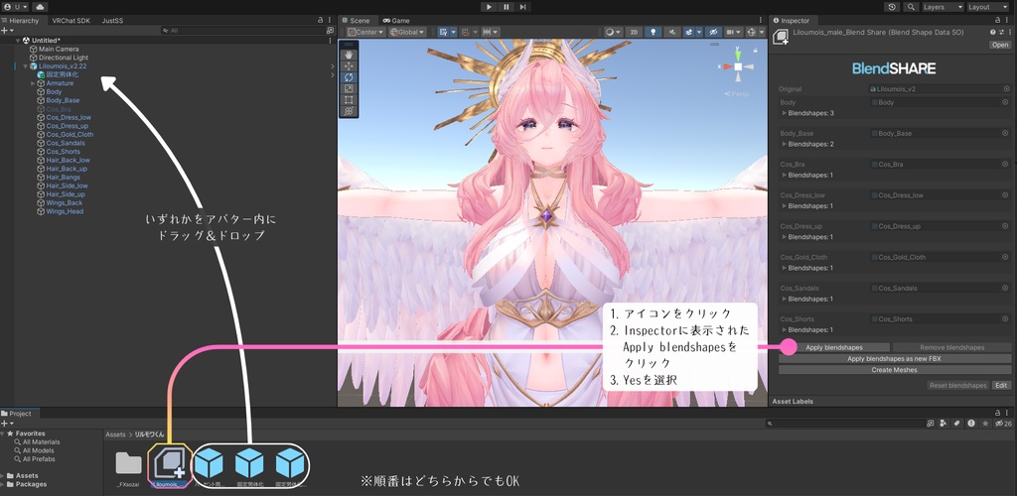
Task: Open the object picker for the Original field
Action: [x=1007, y=89]
